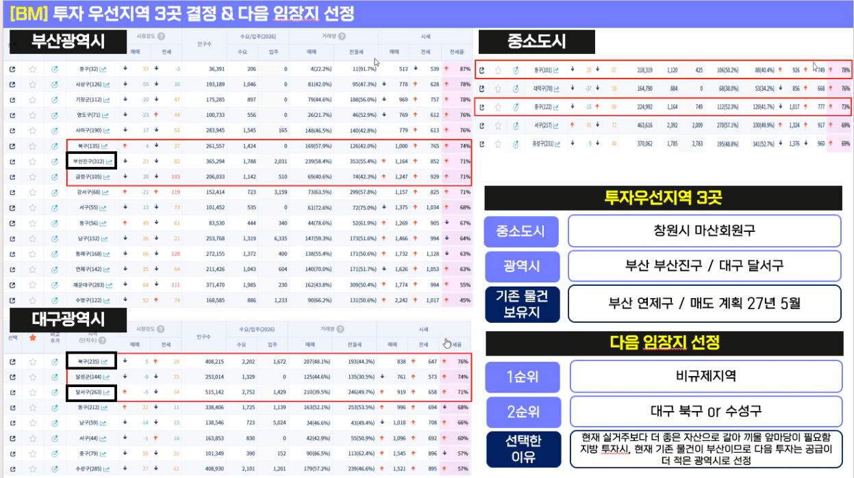Show help for Daegu 거래량 column
Image resolution: width=854 pixels, height=478 pixels.
coord(341,330)
